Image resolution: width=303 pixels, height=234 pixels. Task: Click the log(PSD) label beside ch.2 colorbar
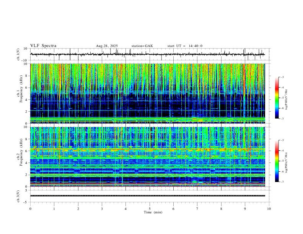click(x=286, y=162)
